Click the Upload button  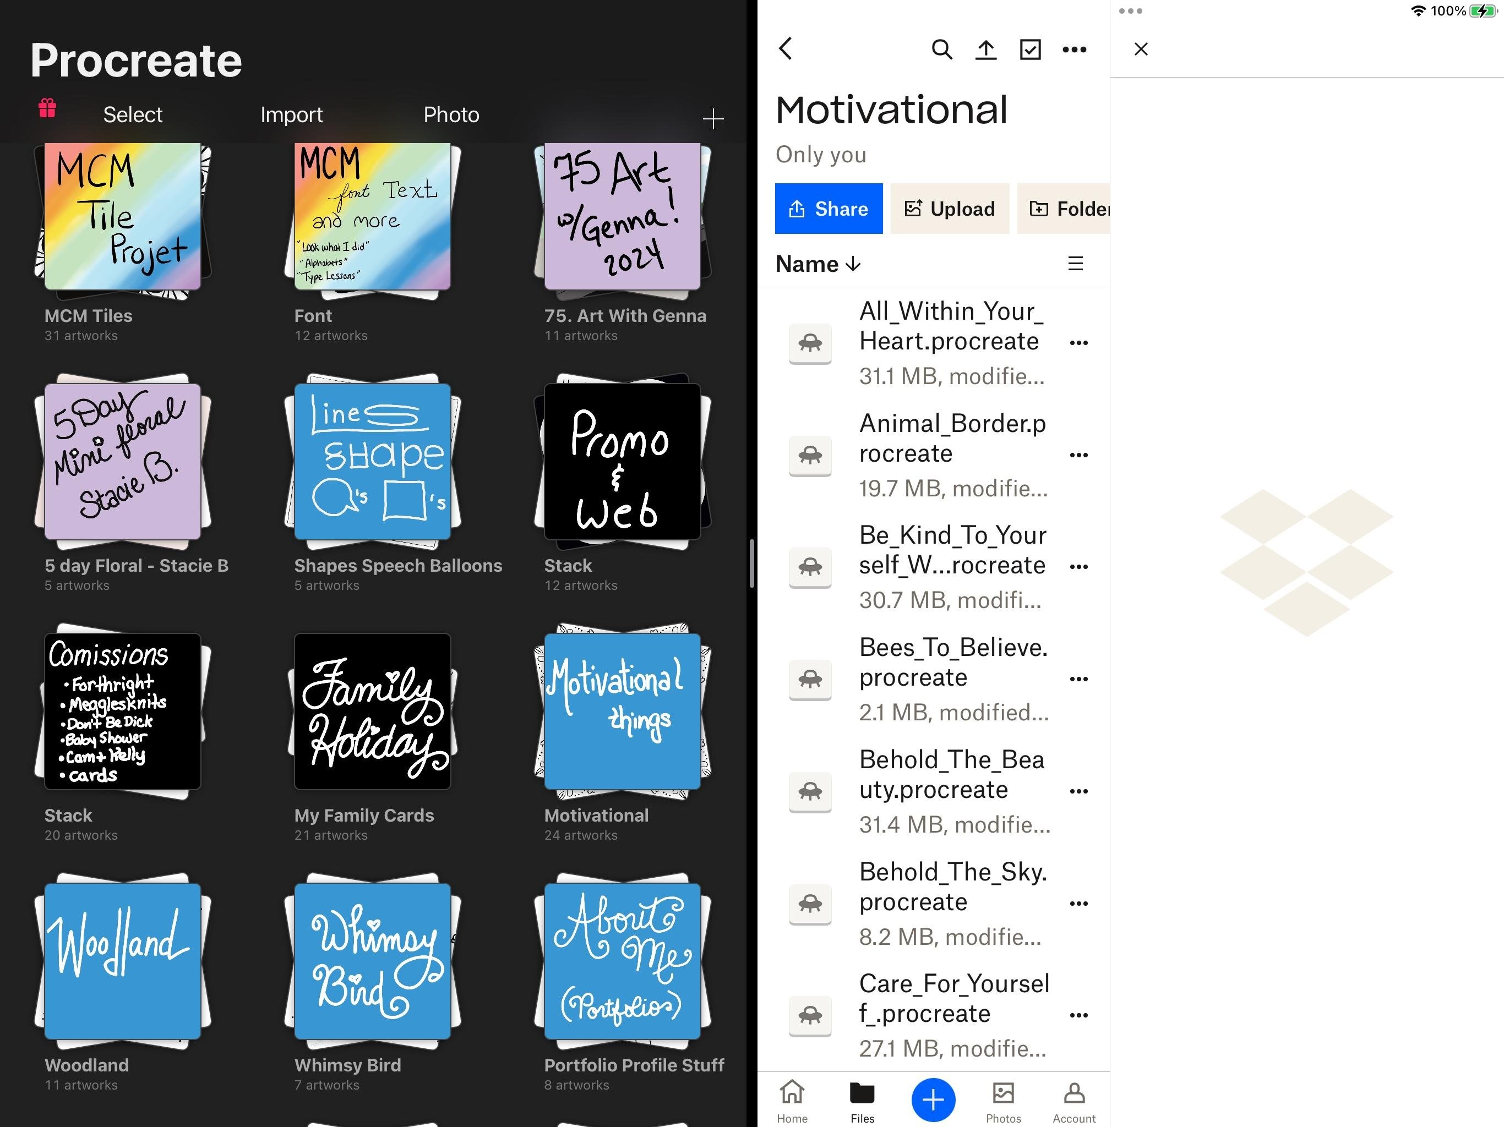pos(950,209)
